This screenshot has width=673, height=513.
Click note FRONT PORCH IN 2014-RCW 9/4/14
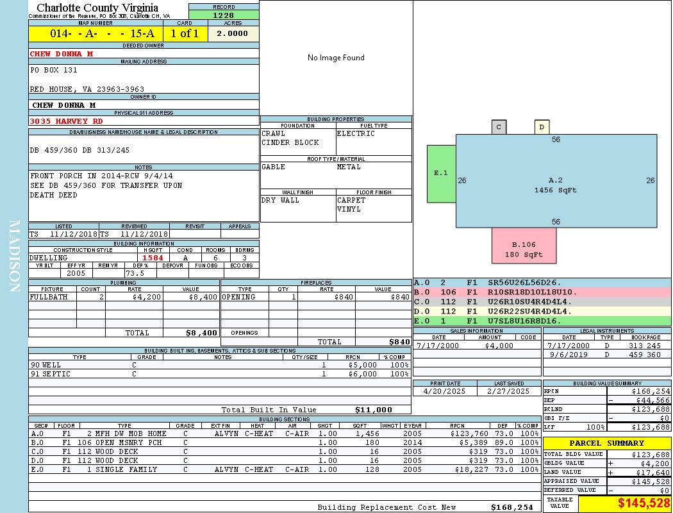point(101,176)
